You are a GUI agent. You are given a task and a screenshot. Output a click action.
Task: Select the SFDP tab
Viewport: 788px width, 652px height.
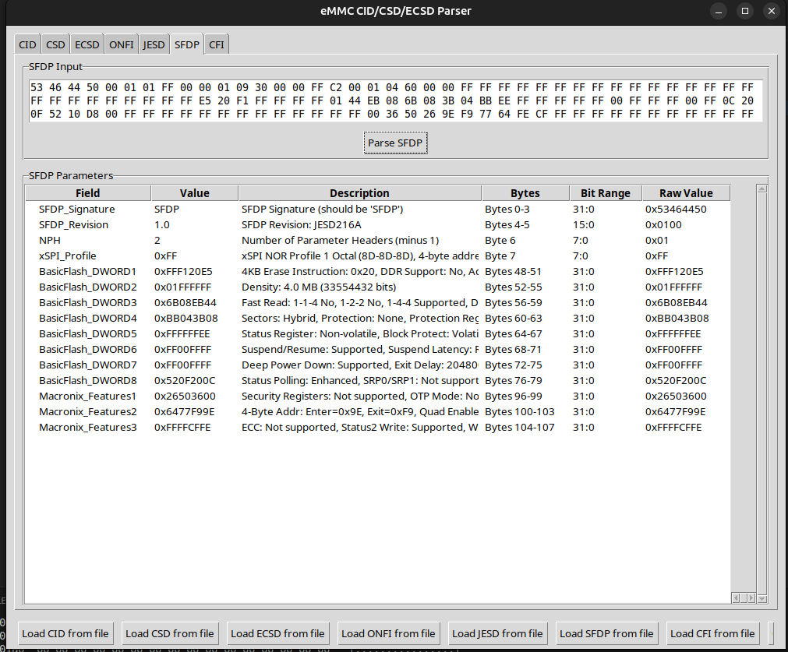pyautogui.click(x=186, y=44)
